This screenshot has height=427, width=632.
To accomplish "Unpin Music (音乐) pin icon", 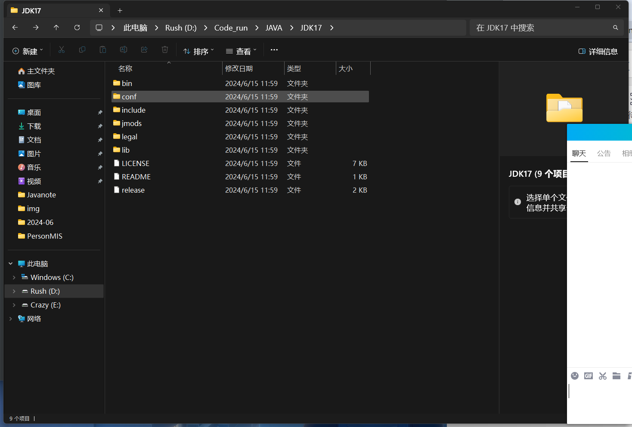I will tap(100, 168).
